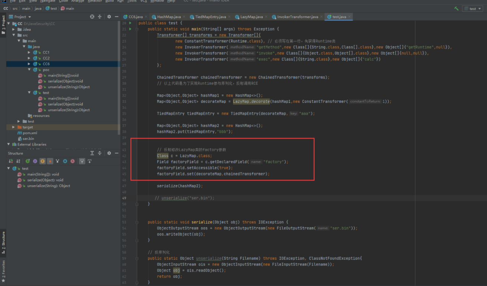The height and width of the screenshot is (286, 487).
Task: Hide the Structure panel with the minus icon
Action: (x=116, y=153)
